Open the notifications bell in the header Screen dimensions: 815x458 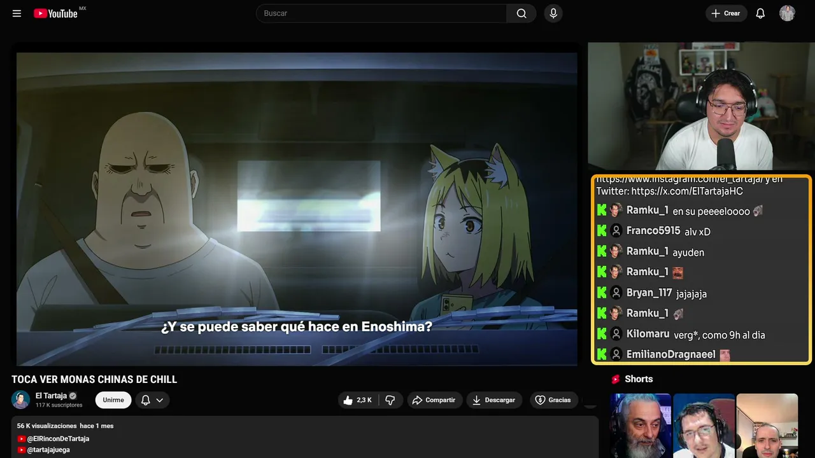pos(760,13)
